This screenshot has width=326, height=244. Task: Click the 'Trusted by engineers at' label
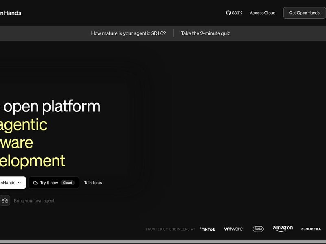pos(170,229)
